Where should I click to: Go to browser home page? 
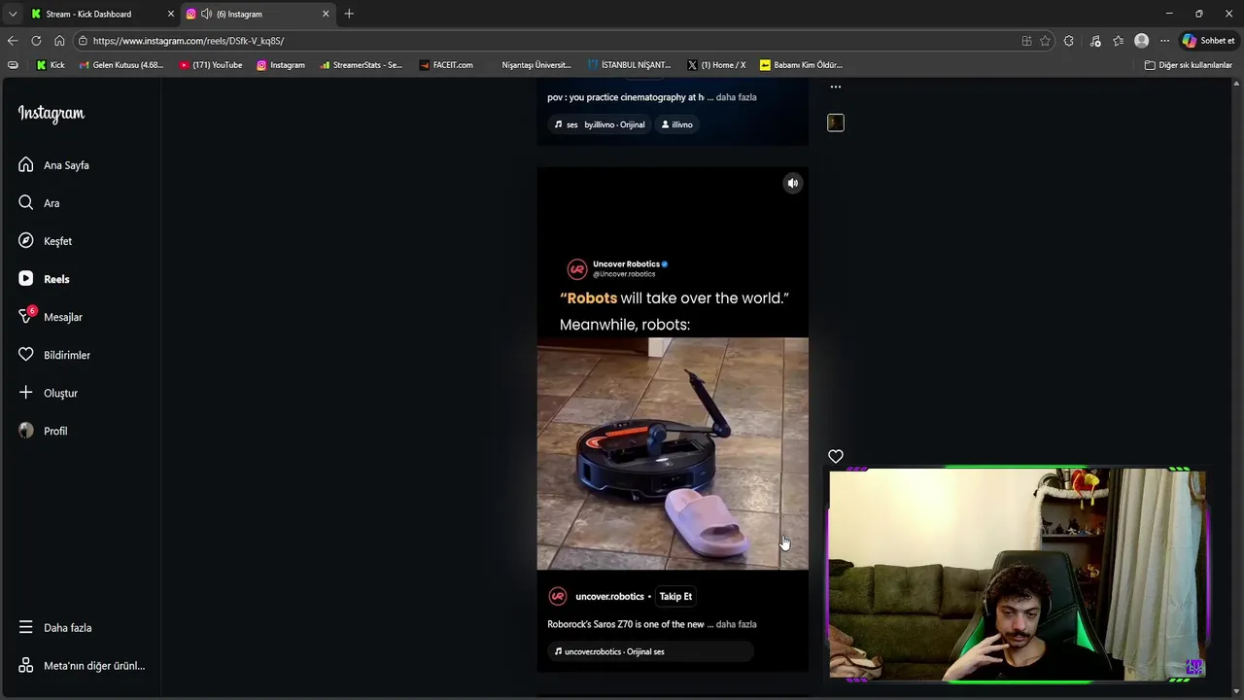59,41
